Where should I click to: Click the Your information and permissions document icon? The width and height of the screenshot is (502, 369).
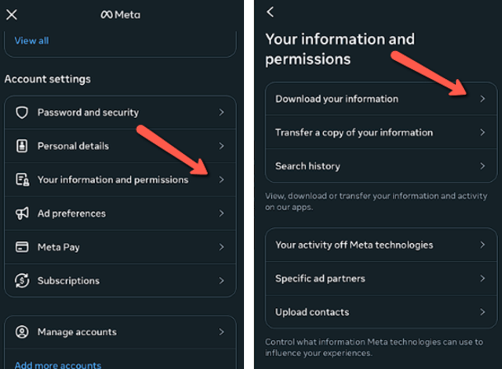pos(22,180)
